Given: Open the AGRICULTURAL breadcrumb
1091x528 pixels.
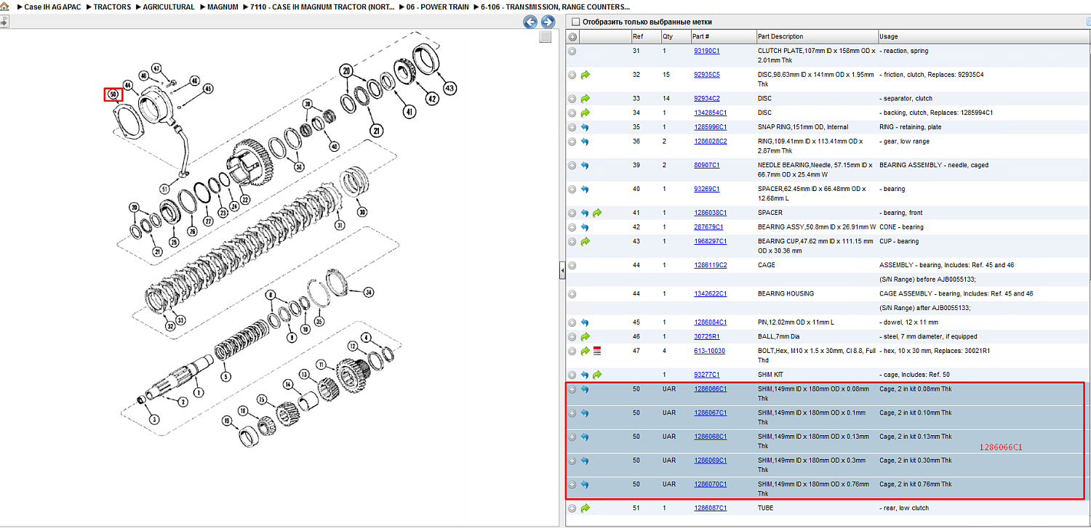Looking at the screenshot, I should click(x=169, y=7).
